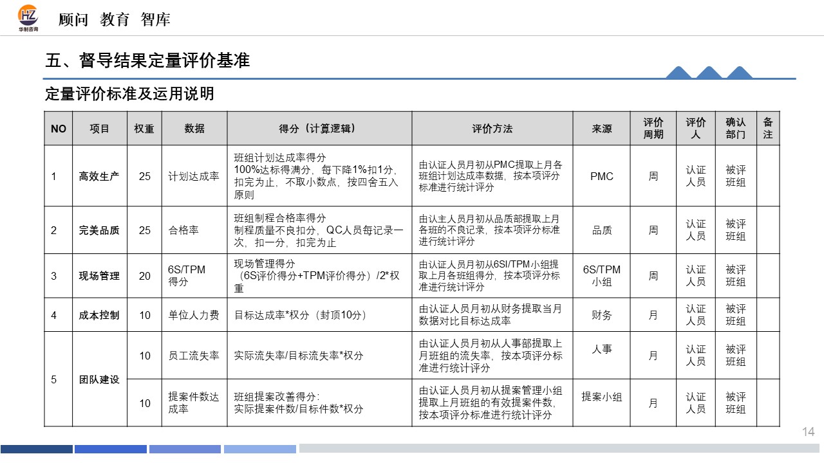Select the 高效生产 project row label

100,175
